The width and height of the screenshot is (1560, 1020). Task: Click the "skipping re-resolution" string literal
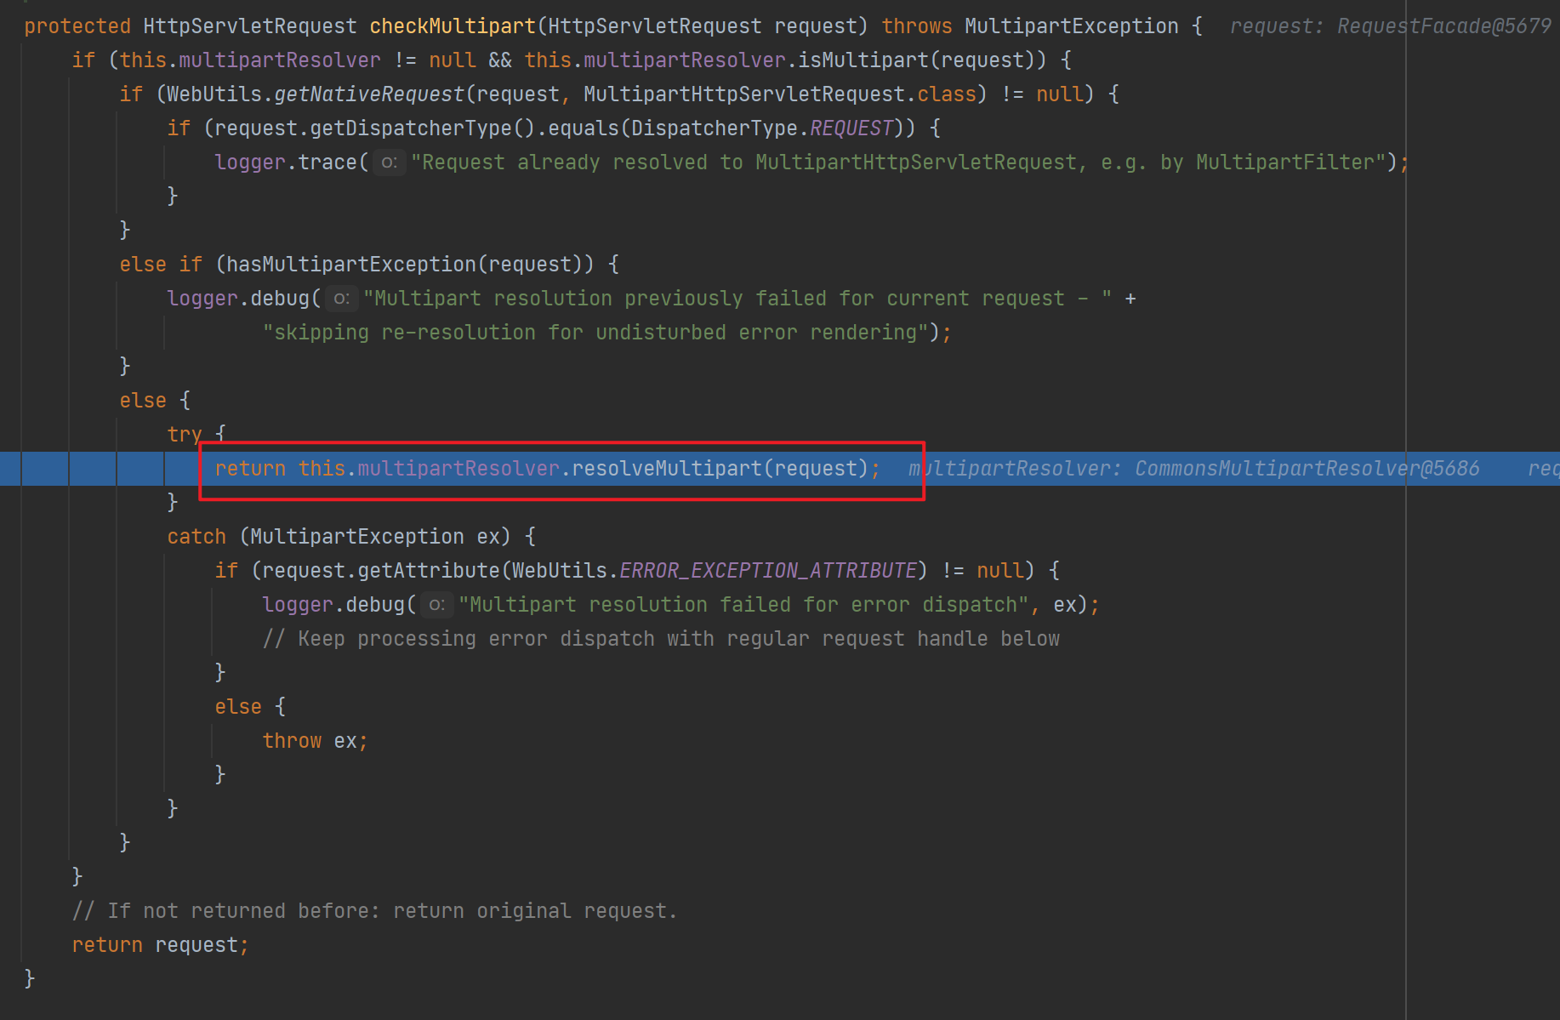(x=595, y=333)
